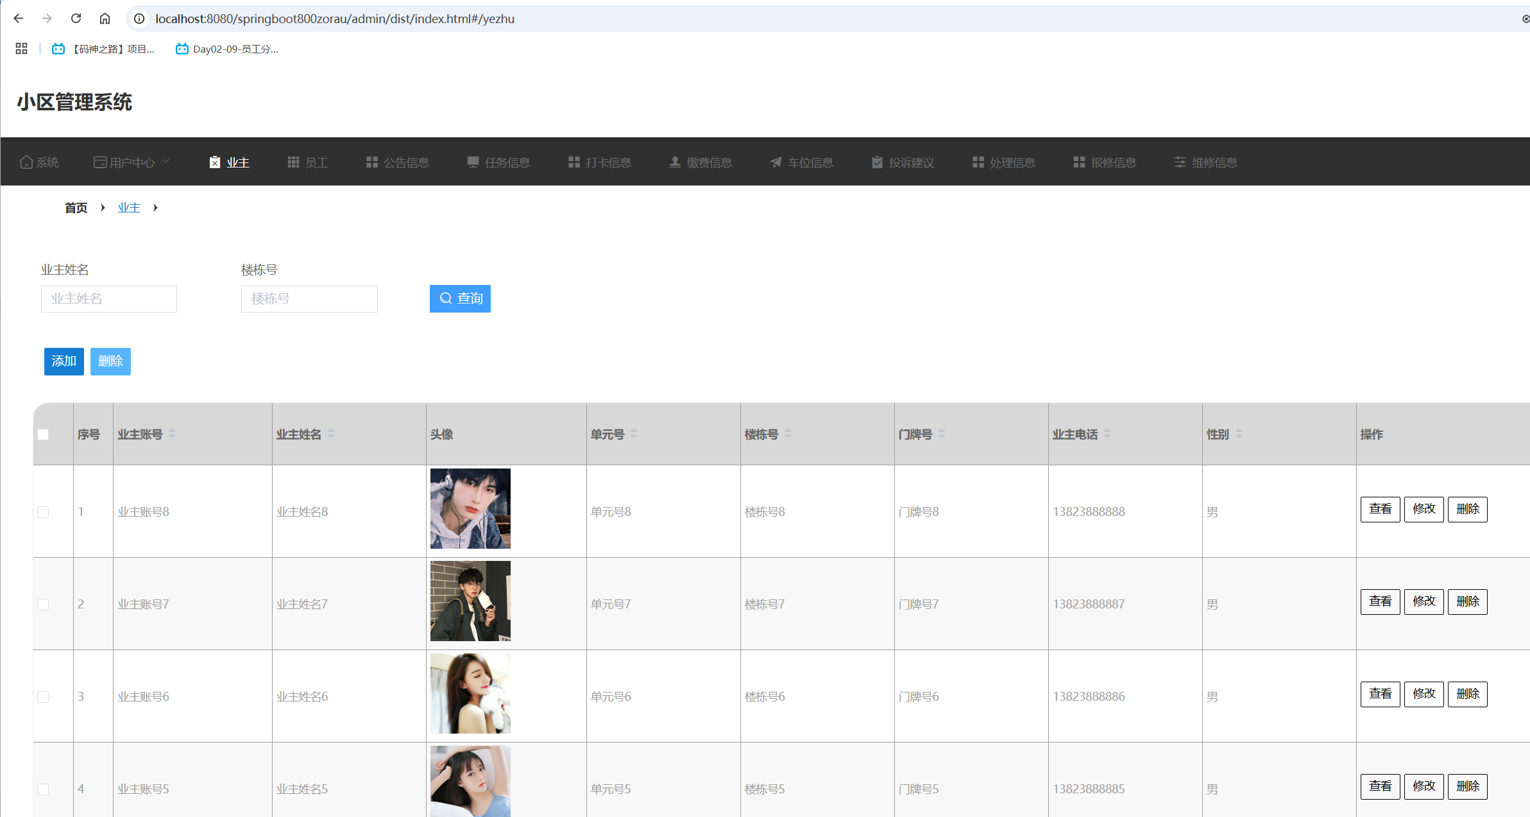This screenshot has width=1530, height=817.
Task: Check the checkbox for row 3
Action: coord(43,697)
